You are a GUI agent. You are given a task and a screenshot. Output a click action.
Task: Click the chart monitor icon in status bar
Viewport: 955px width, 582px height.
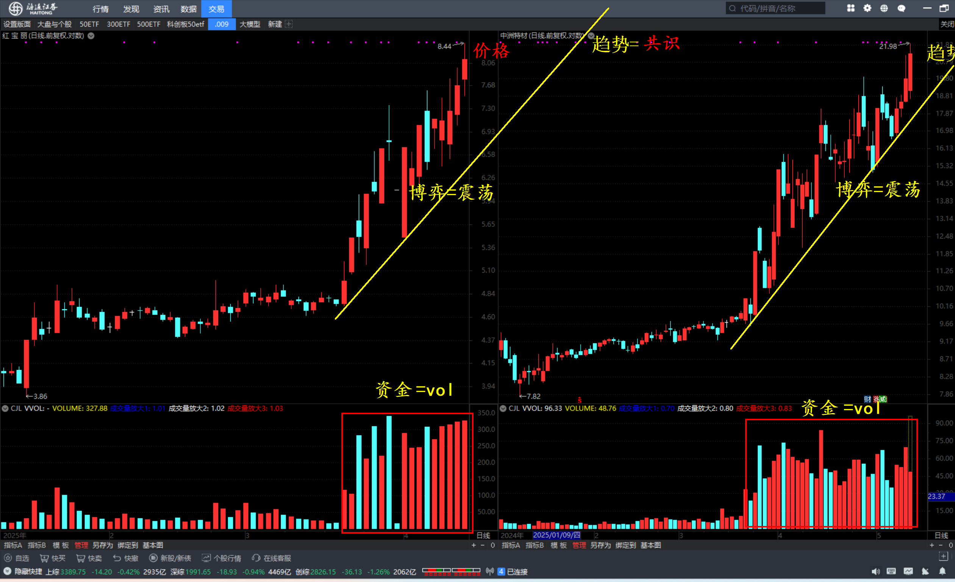coord(908,571)
